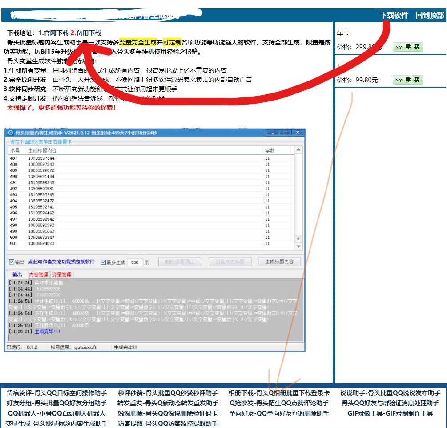The image size is (447, 428).
Task: Select row 497 with 13808596542
Action: click(x=150, y=219)
